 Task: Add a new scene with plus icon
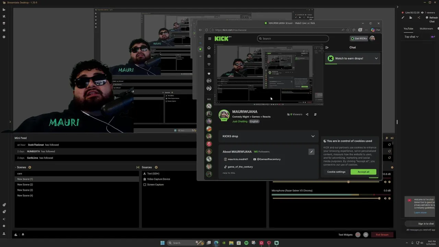pyautogui.click(x=29, y=167)
